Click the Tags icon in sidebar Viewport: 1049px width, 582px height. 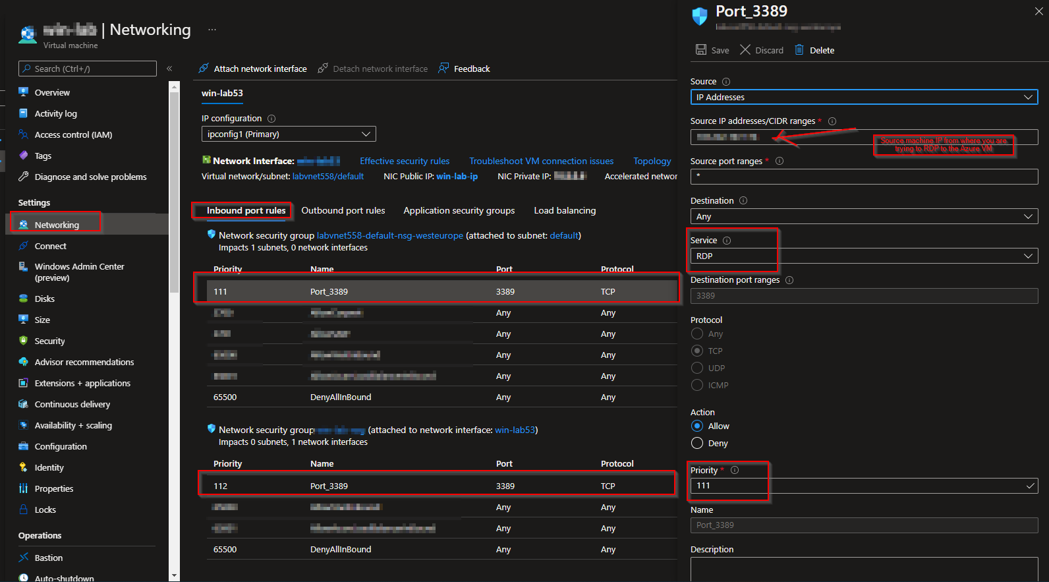pos(24,156)
